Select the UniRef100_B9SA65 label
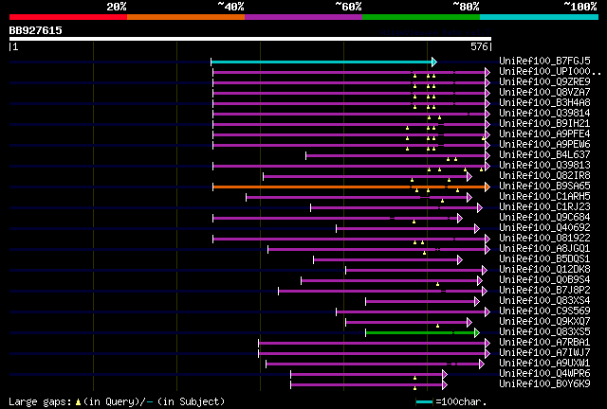 tap(544, 186)
